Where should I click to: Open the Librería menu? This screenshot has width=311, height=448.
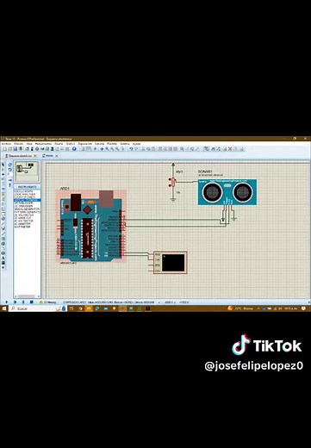[100, 144]
